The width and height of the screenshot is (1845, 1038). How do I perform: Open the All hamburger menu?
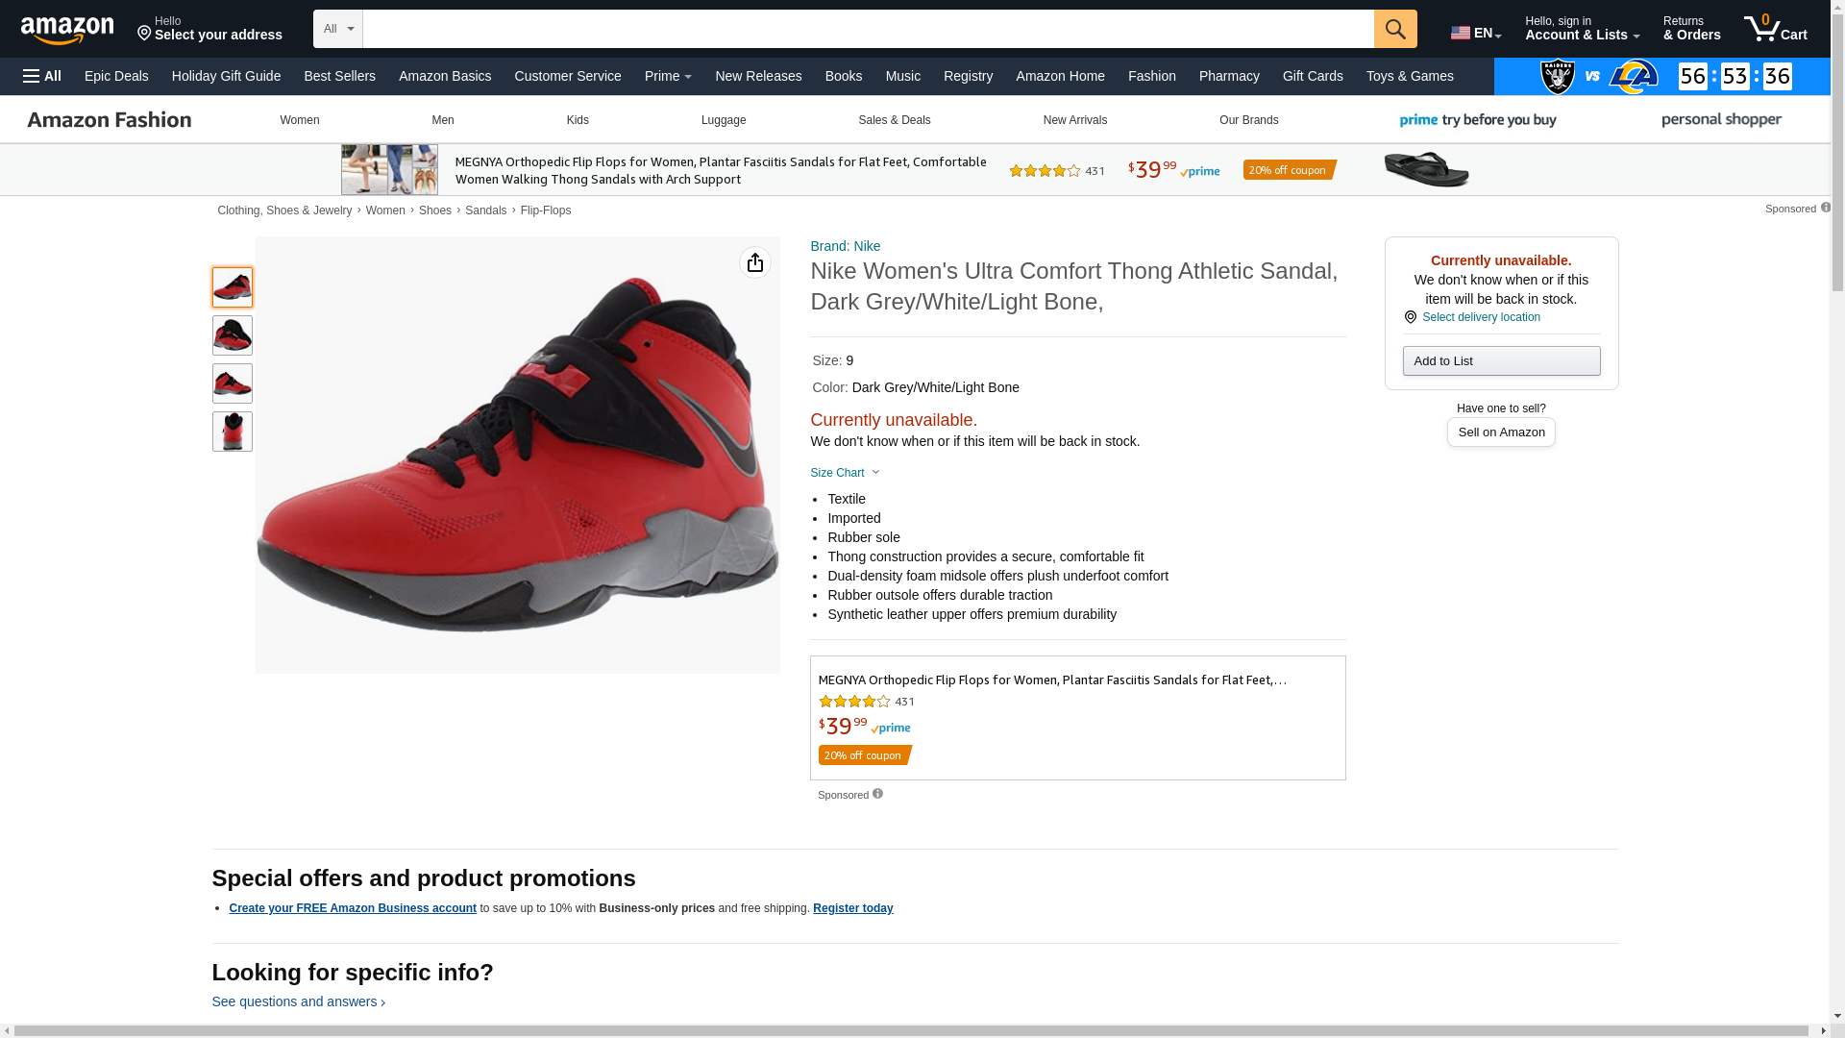point(42,76)
